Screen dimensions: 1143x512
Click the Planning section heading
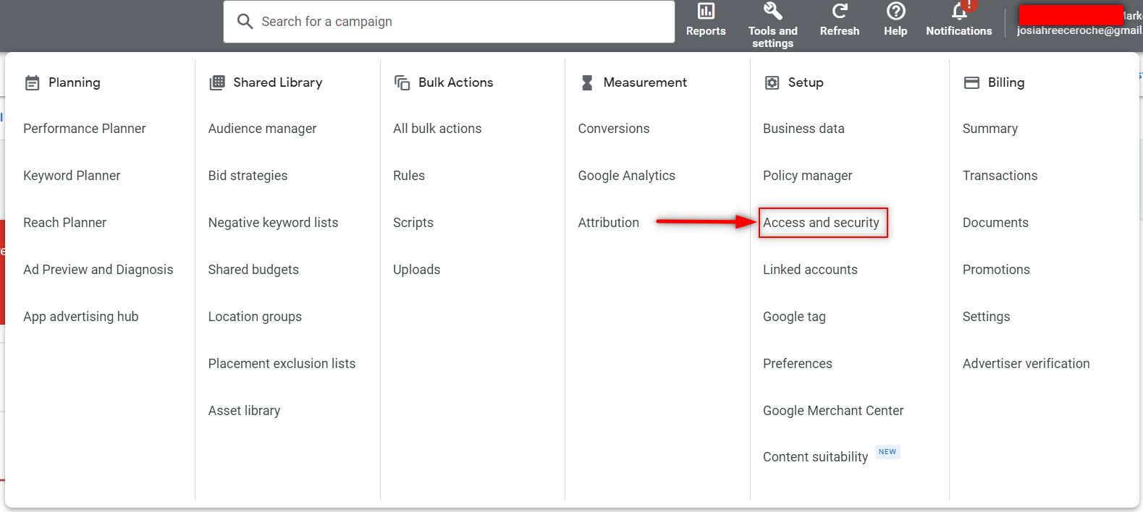[x=75, y=82]
